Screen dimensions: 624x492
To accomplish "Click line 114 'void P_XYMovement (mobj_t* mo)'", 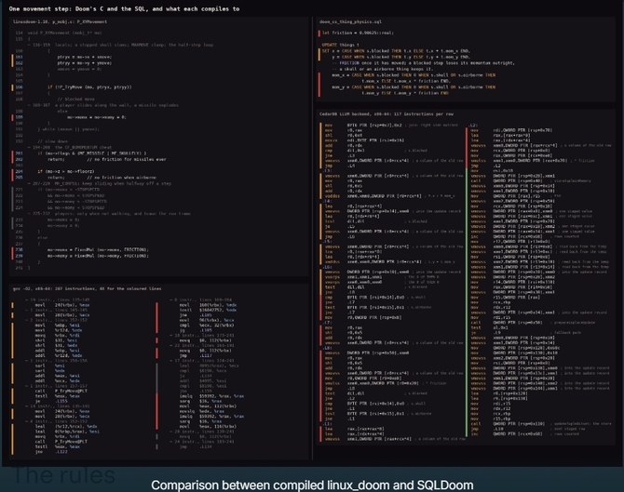I will (x=64, y=33).
